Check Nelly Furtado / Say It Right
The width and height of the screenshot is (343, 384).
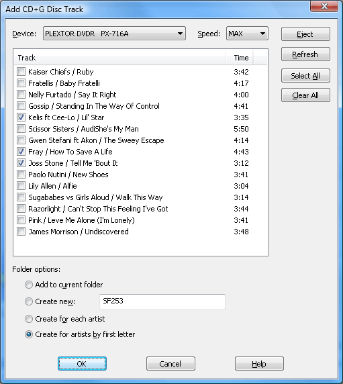point(21,95)
